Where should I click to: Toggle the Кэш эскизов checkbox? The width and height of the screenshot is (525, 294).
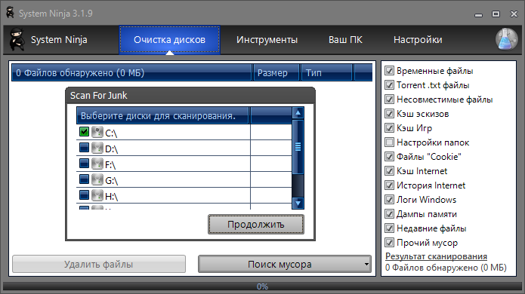389,114
